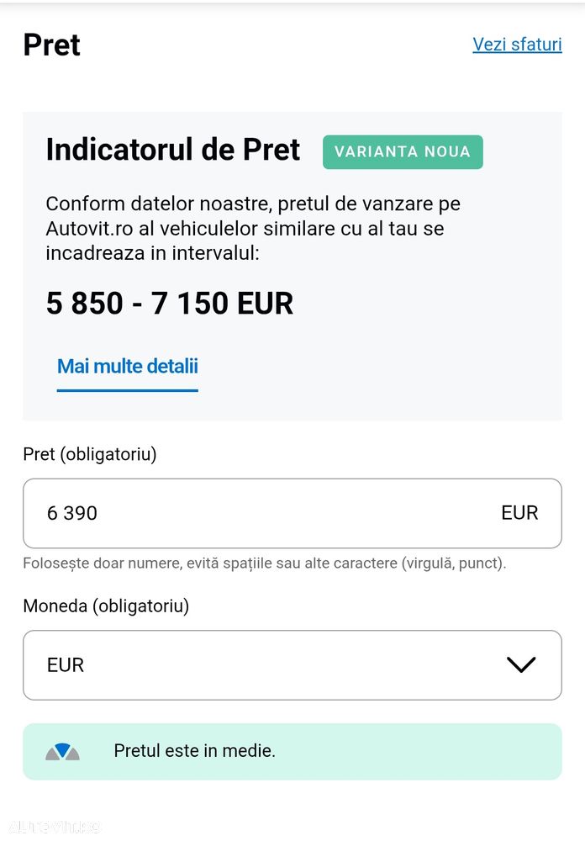Click the selected EUR value in Moneda
The height and width of the screenshot is (841, 585).
pos(66,665)
